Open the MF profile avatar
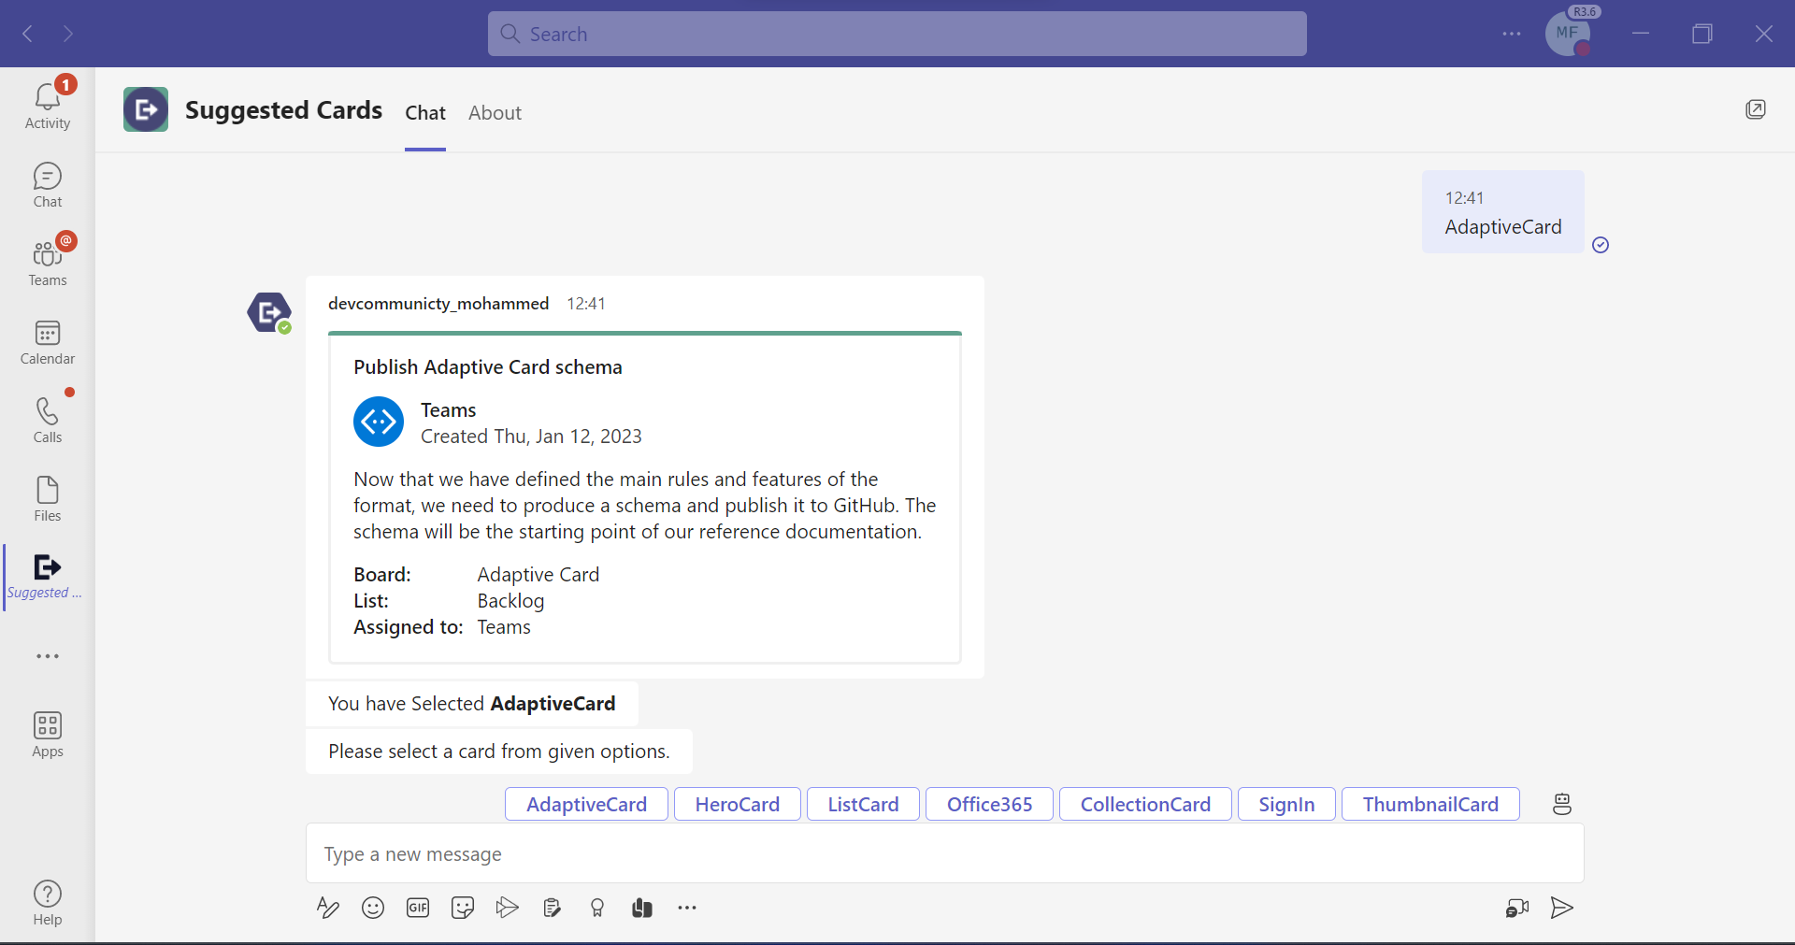 click(1568, 34)
